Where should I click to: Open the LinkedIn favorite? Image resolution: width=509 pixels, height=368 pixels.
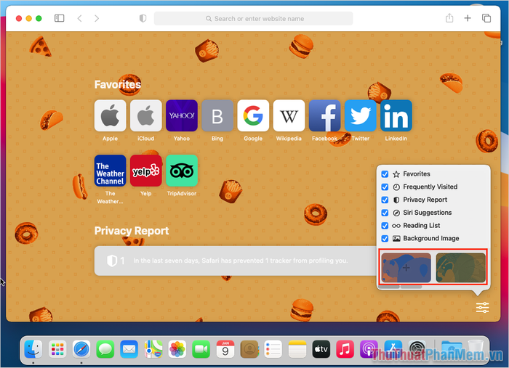pyautogui.click(x=396, y=115)
